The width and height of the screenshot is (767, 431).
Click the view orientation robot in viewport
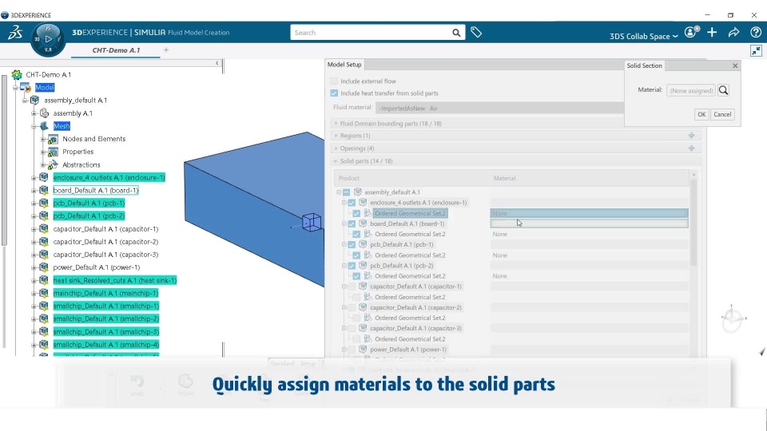tap(733, 318)
